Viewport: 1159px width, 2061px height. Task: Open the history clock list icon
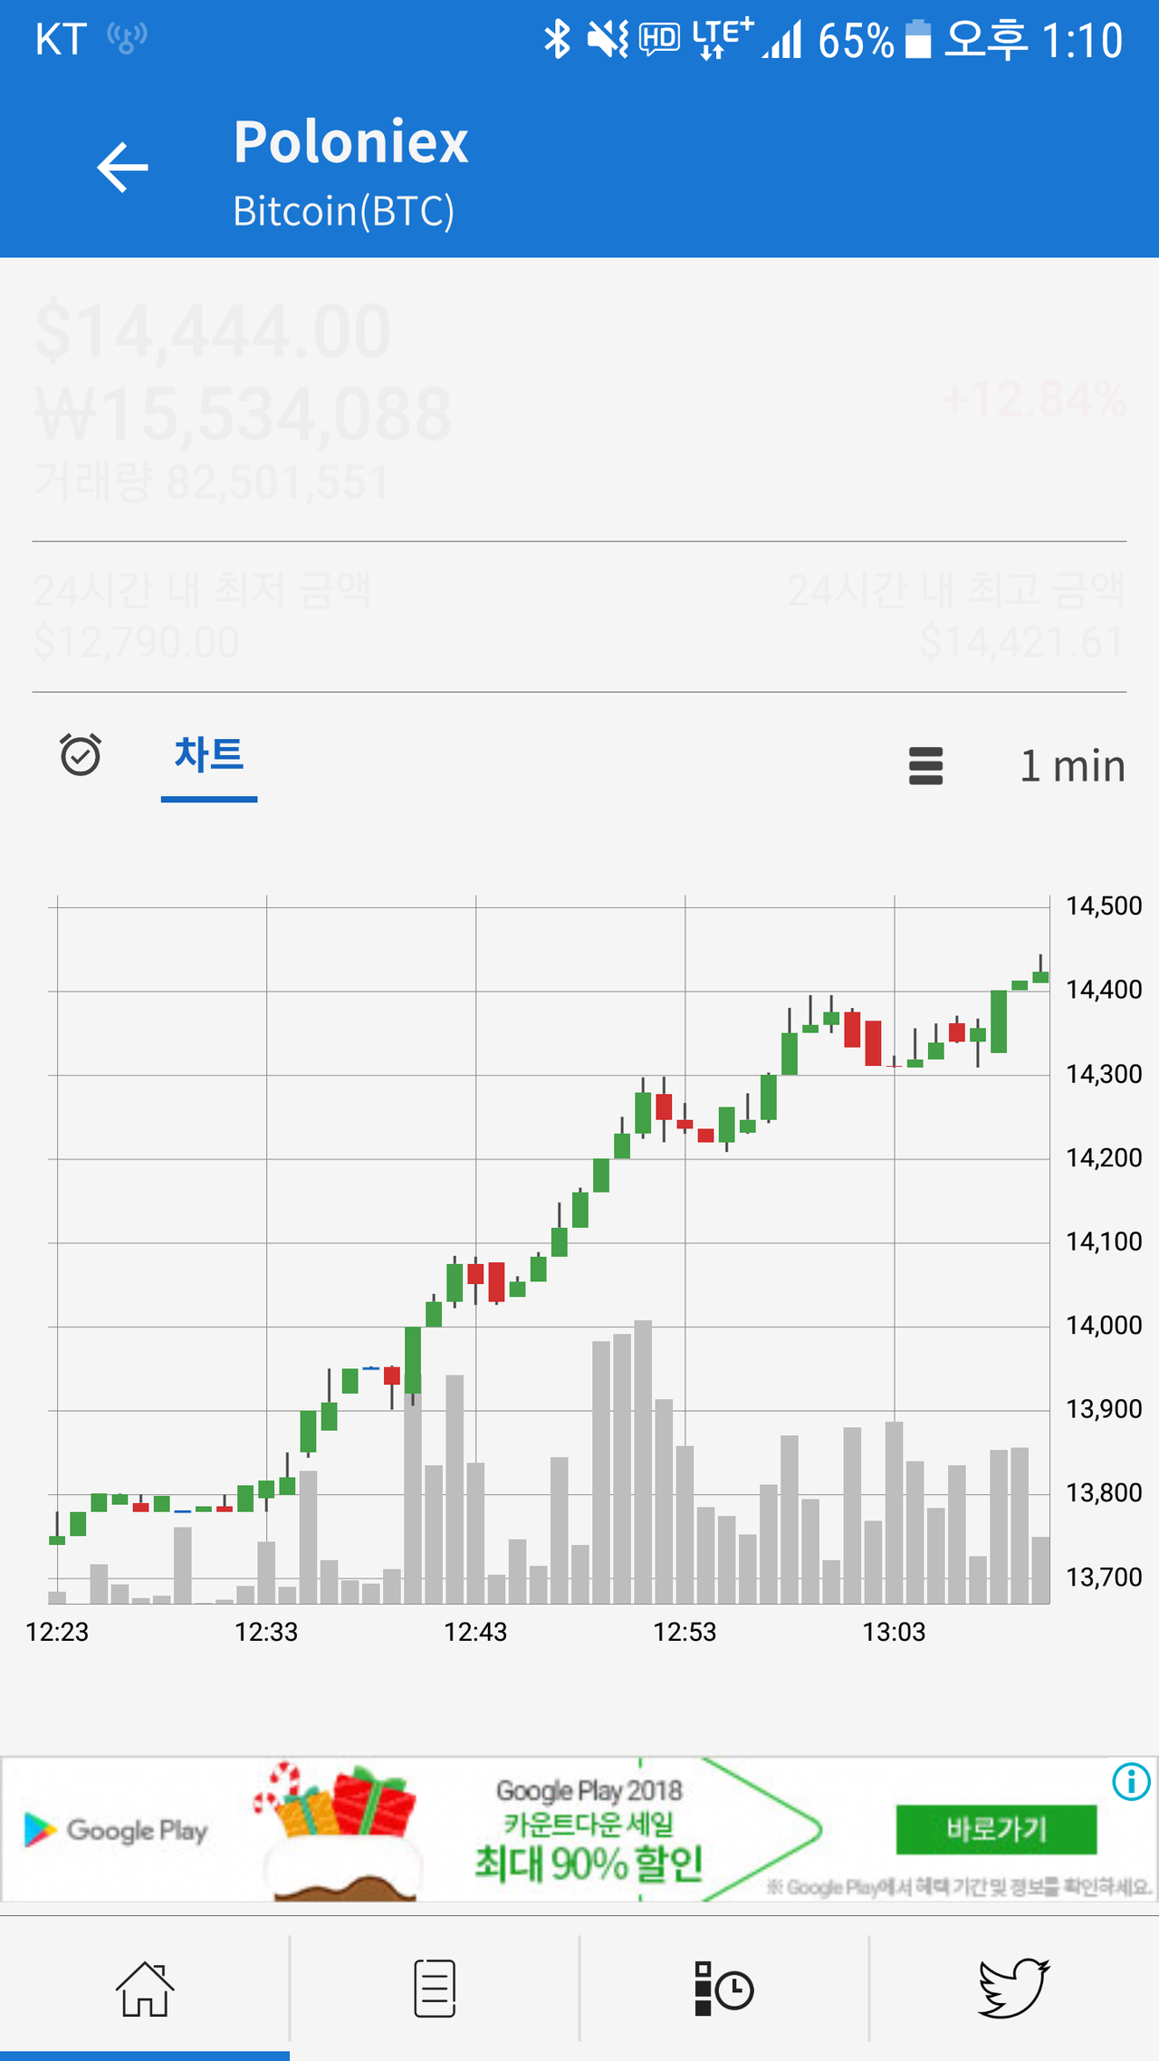pyautogui.click(x=723, y=1989)
